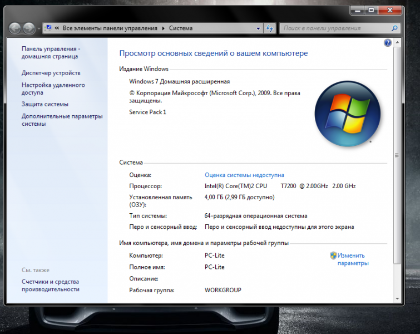Viewport: 420px width, 334px height.
Task: Click the magnifier icon in search box
Action: [394, 28]
